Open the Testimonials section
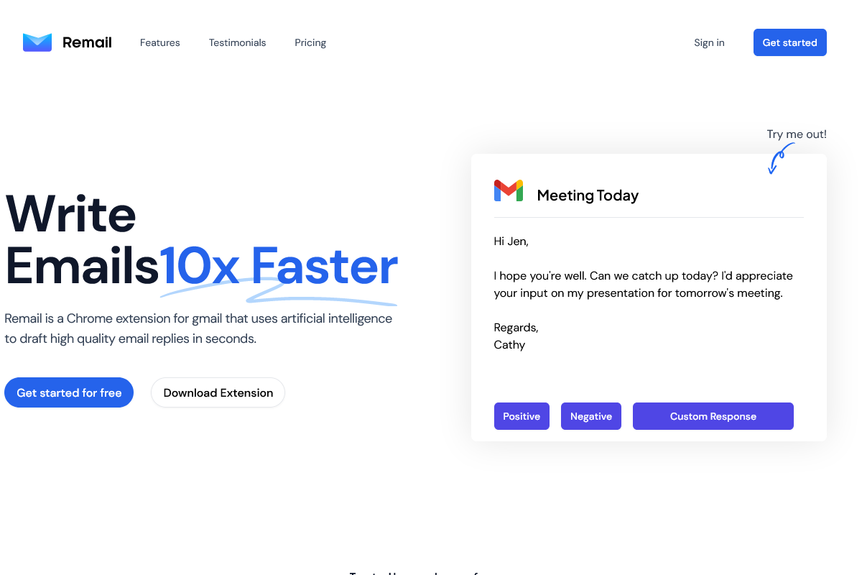 (237, 42)
